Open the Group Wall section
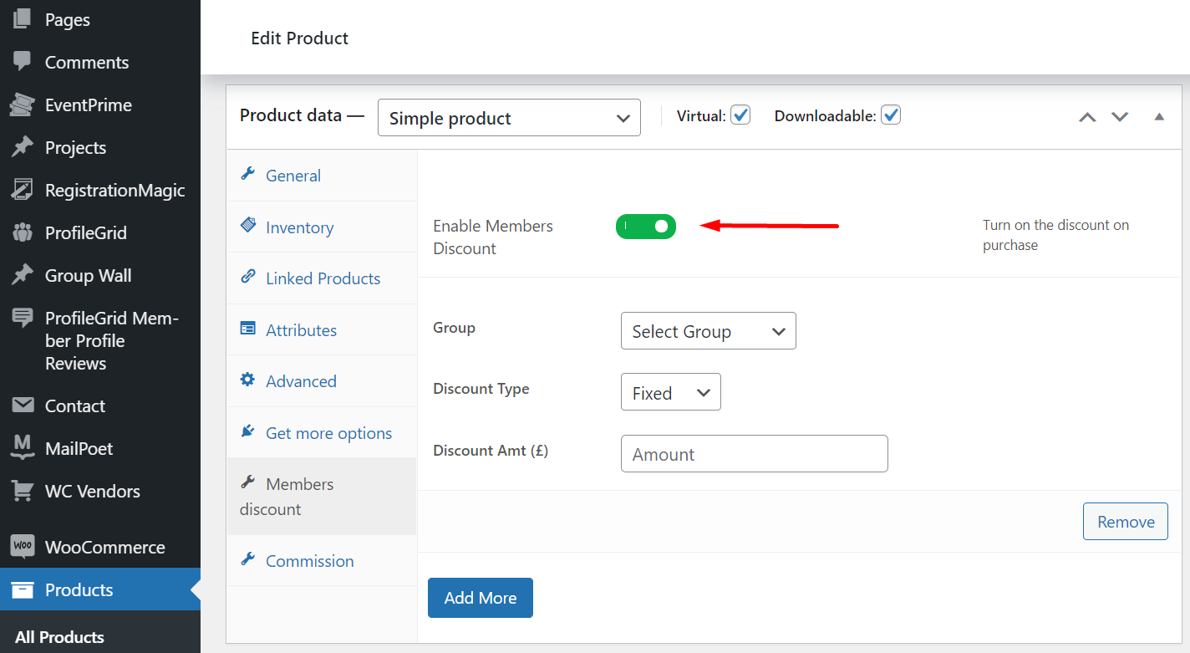 coord(89,275)
